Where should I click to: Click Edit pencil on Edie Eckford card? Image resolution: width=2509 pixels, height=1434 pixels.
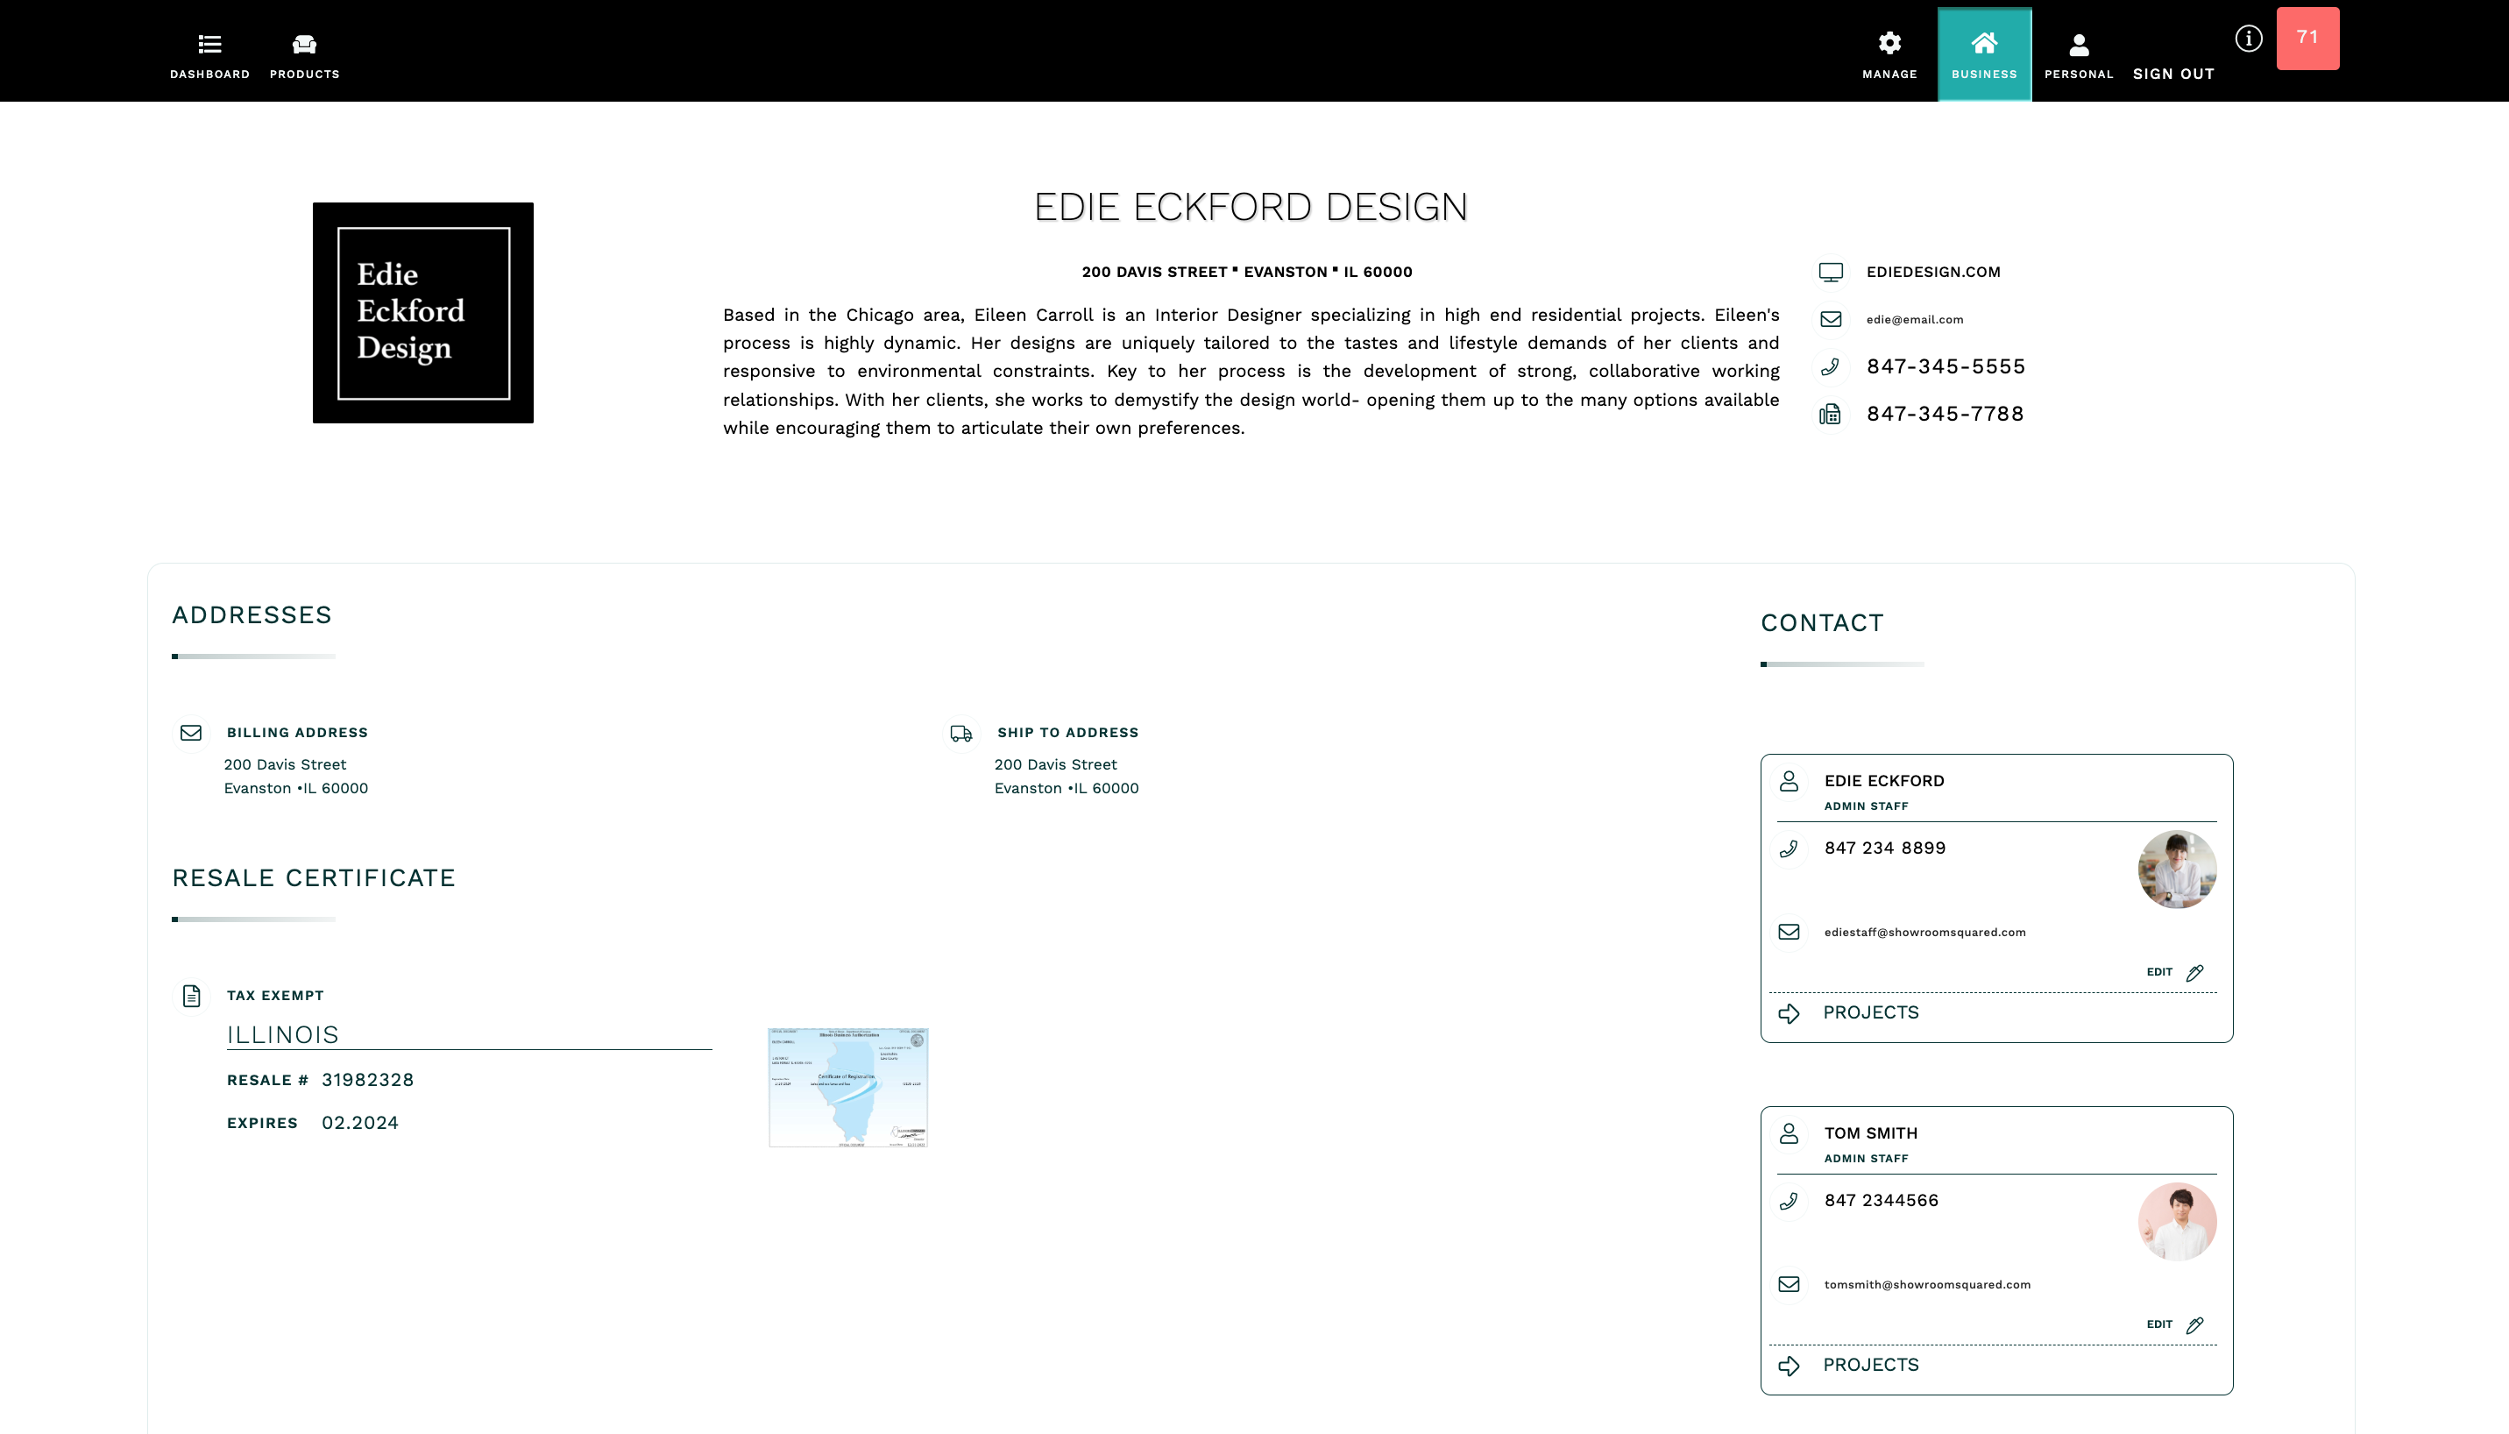[2194, 972]
